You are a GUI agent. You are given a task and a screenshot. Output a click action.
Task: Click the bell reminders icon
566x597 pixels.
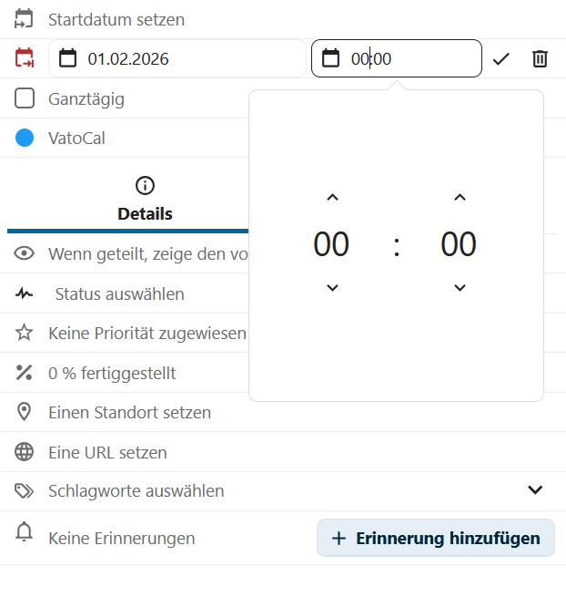[x=25, y=534]
